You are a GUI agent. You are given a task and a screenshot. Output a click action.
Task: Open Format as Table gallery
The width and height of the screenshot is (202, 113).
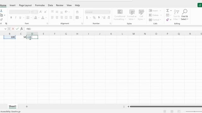pos(132,15)
